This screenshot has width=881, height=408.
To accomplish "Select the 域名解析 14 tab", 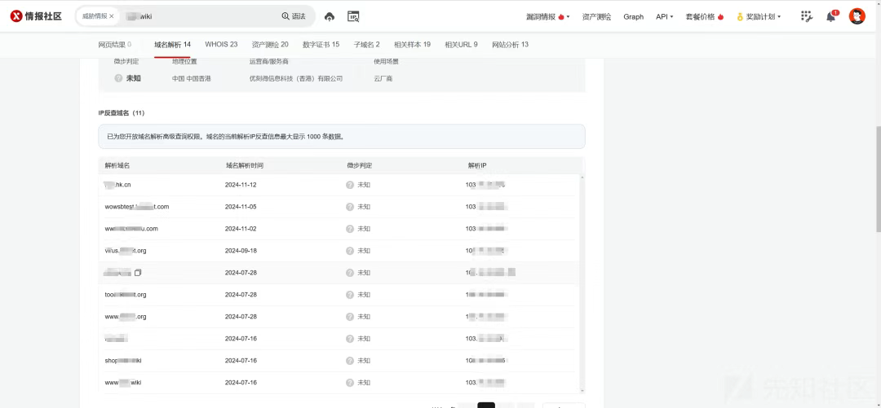I will point(172,44).
